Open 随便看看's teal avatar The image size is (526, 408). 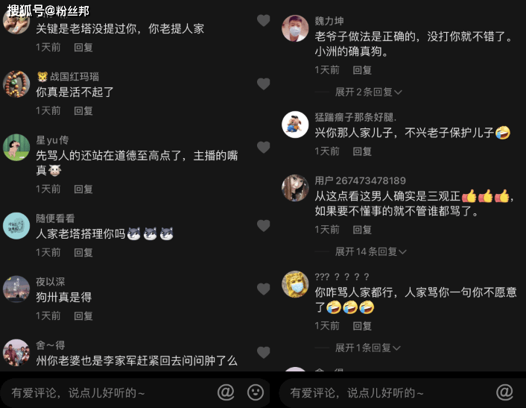[16, 226]
